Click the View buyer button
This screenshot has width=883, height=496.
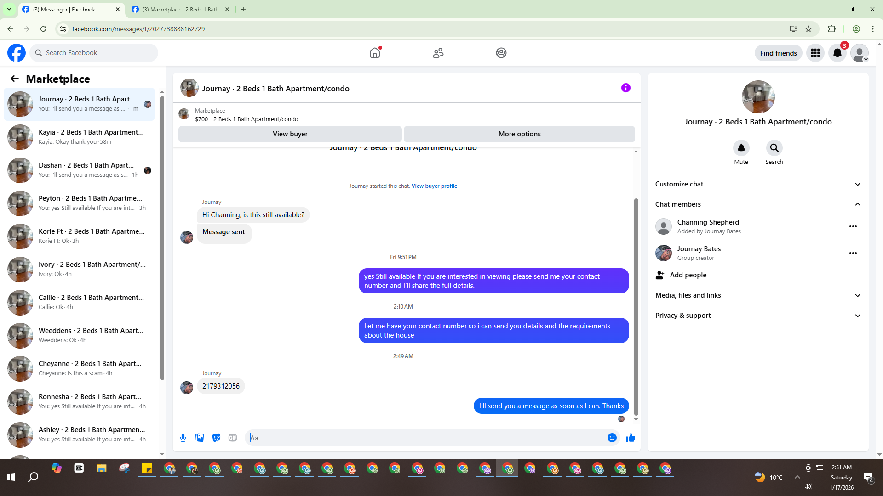290,134
